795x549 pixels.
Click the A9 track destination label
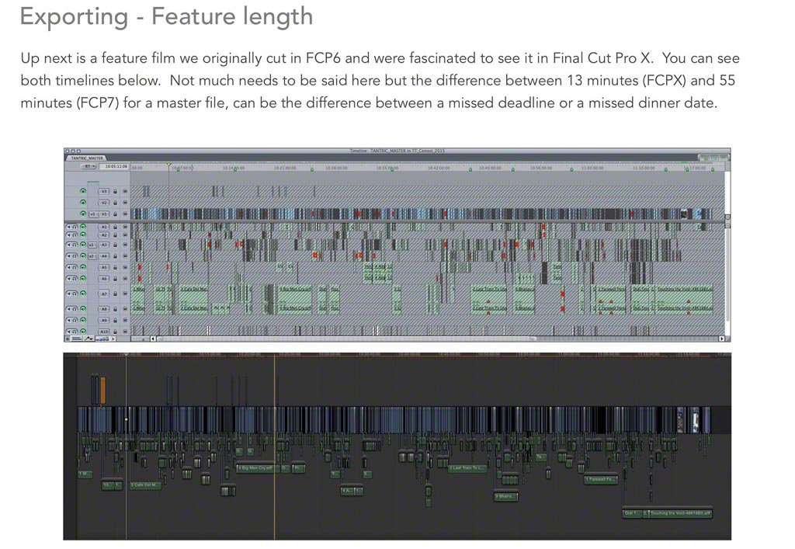pos(104,320)
